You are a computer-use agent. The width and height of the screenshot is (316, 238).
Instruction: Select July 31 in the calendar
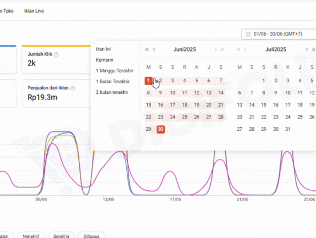tap(287, 129)
